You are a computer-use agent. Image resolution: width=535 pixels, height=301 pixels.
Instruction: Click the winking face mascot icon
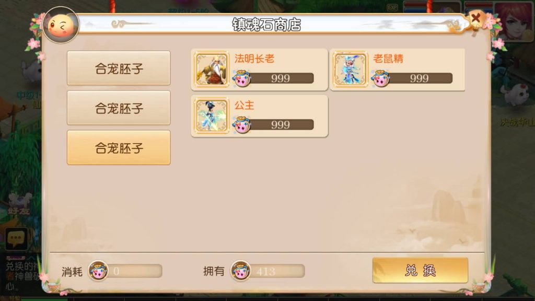[61, 25]
